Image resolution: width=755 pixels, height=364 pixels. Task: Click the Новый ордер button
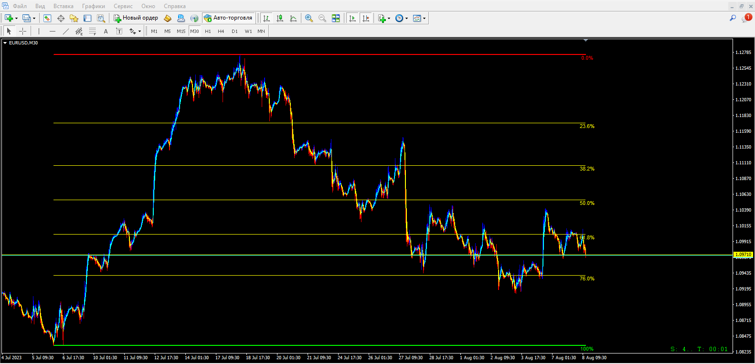coord(136,18)
